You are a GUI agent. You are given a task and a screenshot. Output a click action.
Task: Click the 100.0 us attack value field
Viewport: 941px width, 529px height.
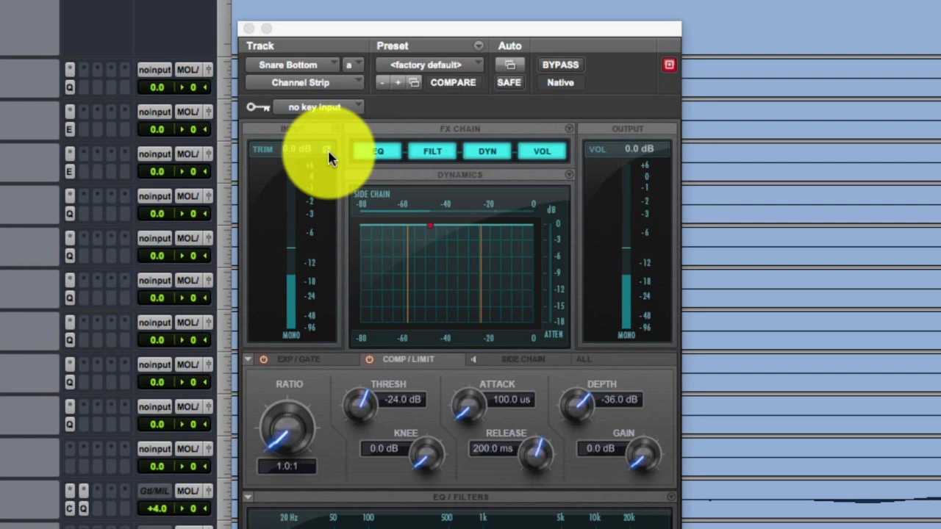pos(512,400)
